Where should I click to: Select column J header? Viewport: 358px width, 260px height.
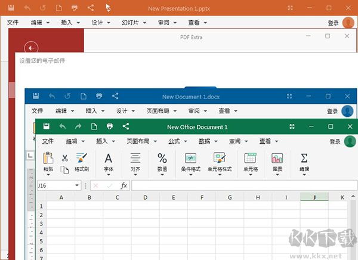[x=314, y=197]
